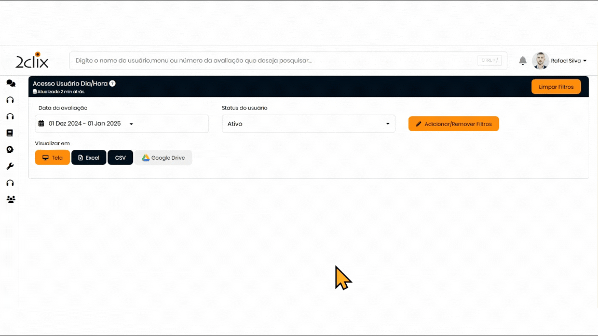Click the headset icon below the wrench icon
This screenshot has width=598, height=336.
10,183
